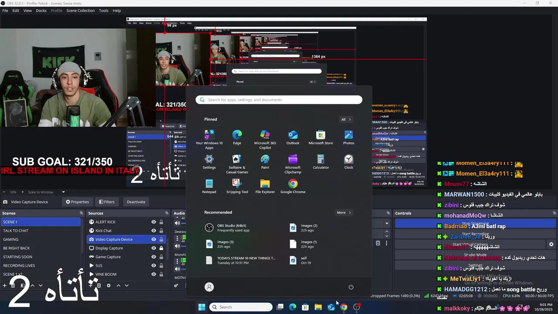The height and width of the screenshot is (314, 558).
Task: Select the STARTING SOON scene
Action: 41,257
